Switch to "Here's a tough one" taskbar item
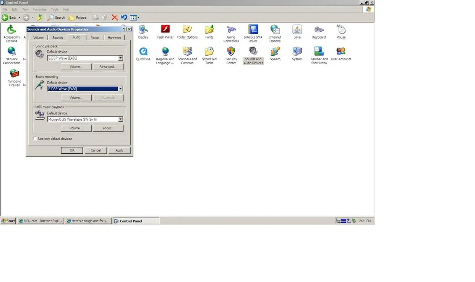475x282 pixels. [88, 221]
